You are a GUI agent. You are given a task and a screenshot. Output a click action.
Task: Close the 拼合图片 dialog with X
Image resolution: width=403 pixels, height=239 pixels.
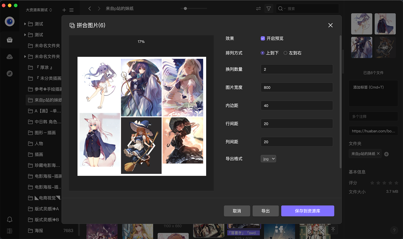(330, 25)
